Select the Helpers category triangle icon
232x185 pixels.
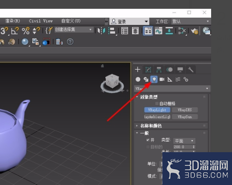170,80
